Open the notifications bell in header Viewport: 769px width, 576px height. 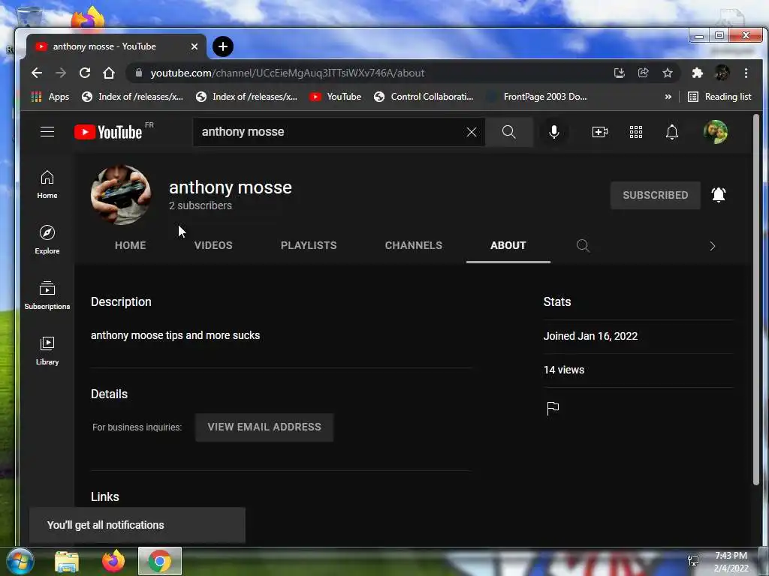click(x=672, y=132)
